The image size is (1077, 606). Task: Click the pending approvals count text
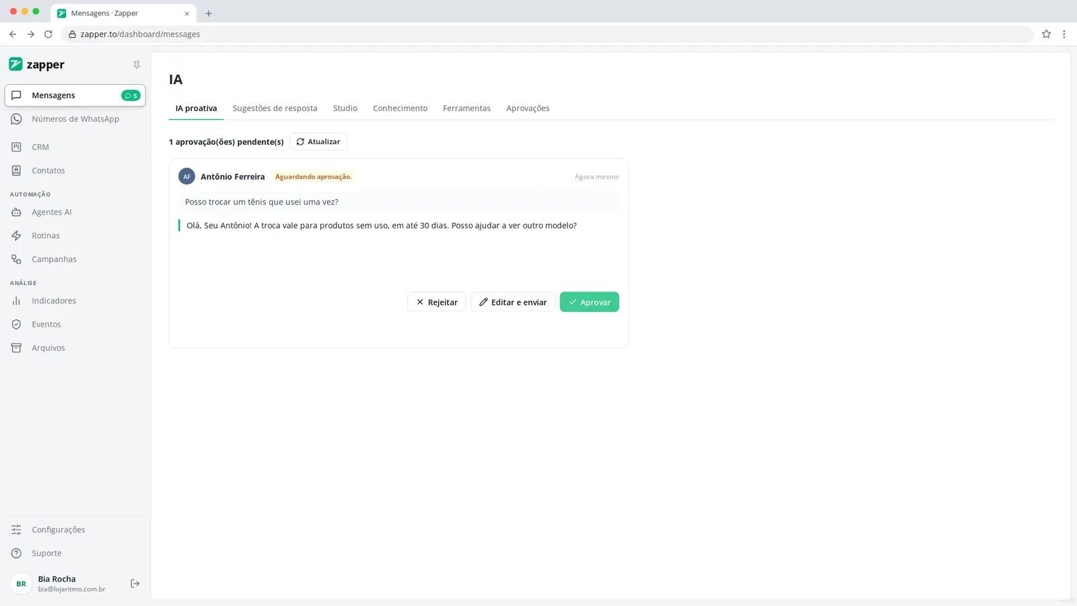226,142
